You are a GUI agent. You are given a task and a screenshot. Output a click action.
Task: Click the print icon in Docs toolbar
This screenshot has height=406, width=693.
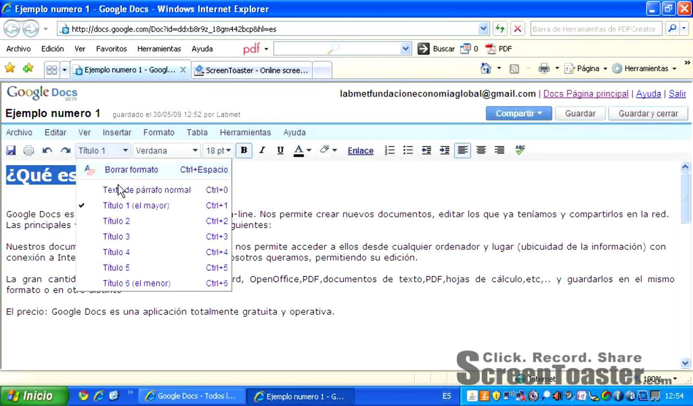click(x=29, y=151)
